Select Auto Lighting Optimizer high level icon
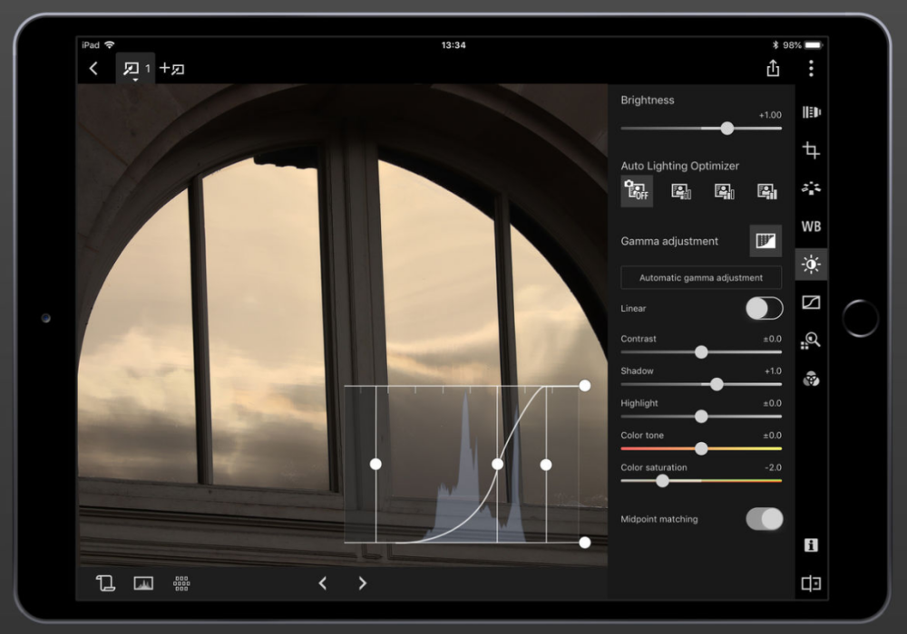 point(767,191)
